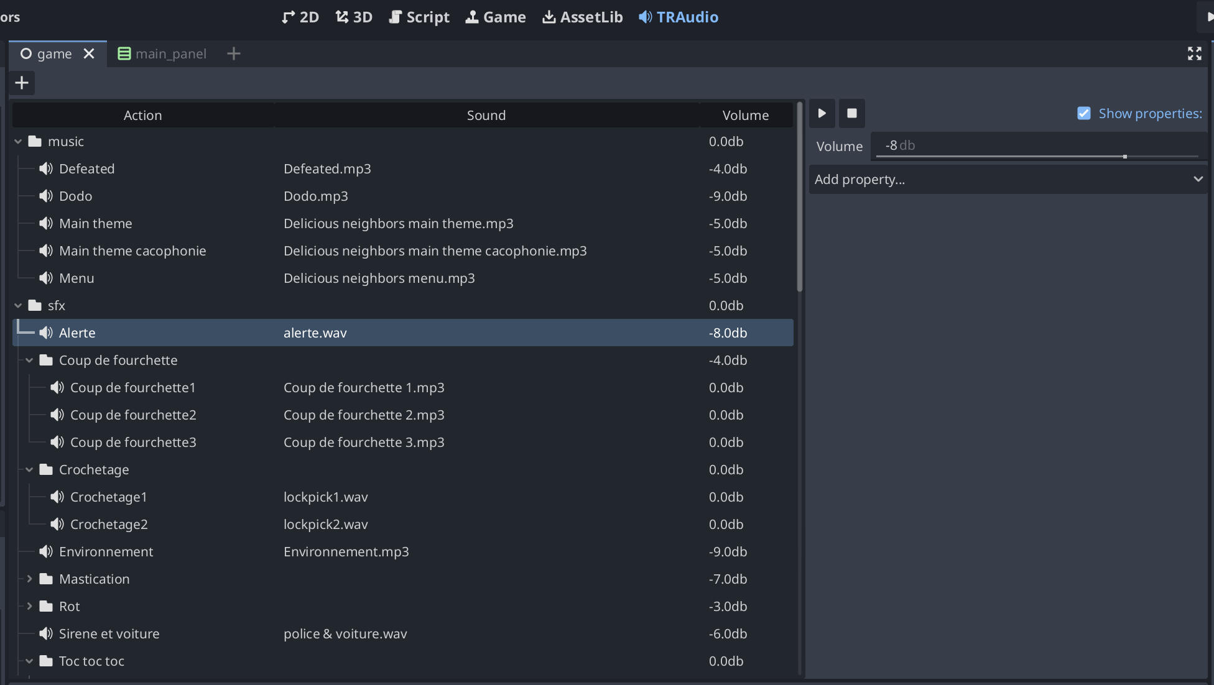Click the speaker icon beside Environnement

tap(46, 551)
